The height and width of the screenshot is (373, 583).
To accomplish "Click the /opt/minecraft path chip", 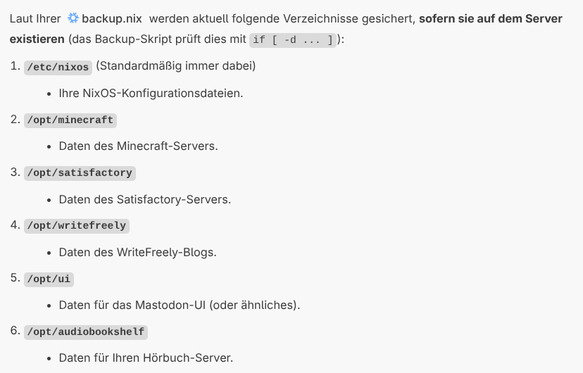I will click(70, 120).
